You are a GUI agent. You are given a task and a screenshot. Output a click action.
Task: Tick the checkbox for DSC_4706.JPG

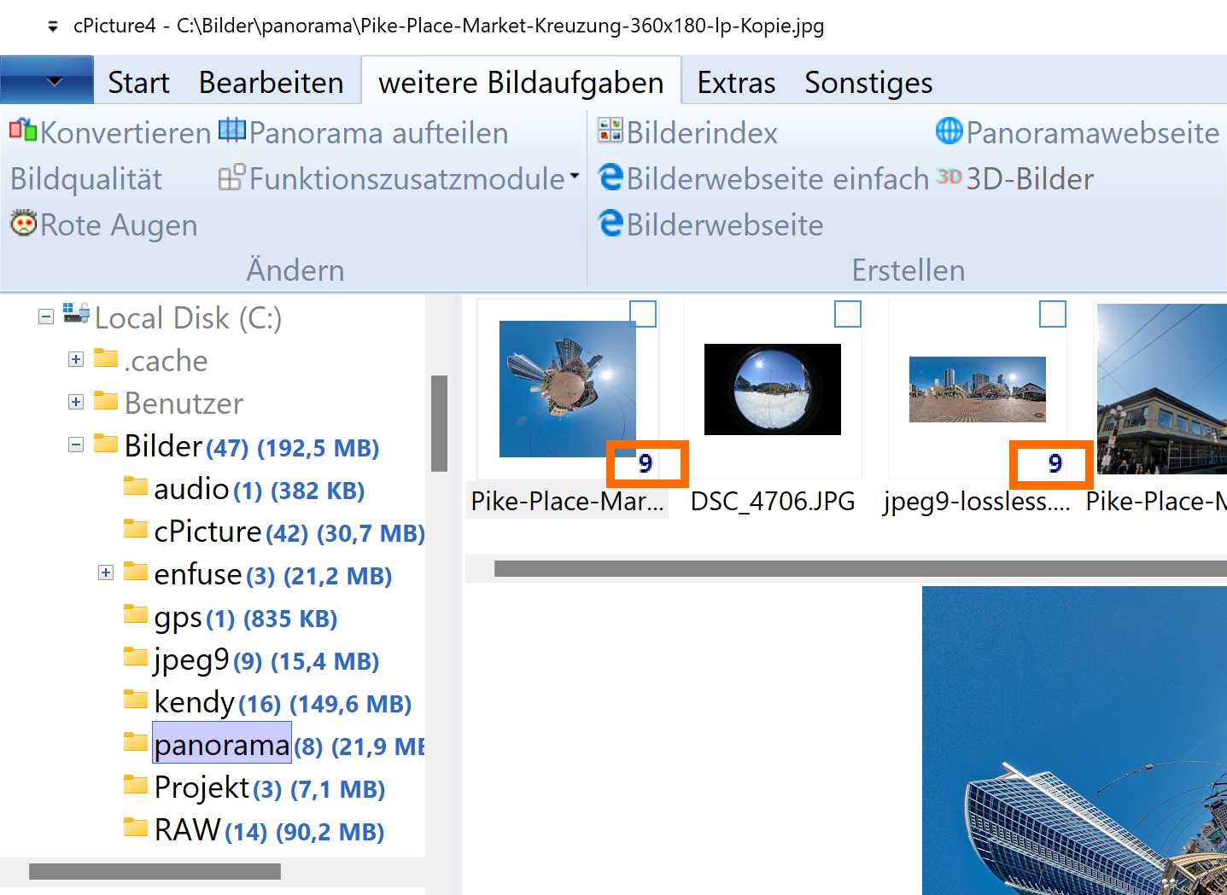847,314
